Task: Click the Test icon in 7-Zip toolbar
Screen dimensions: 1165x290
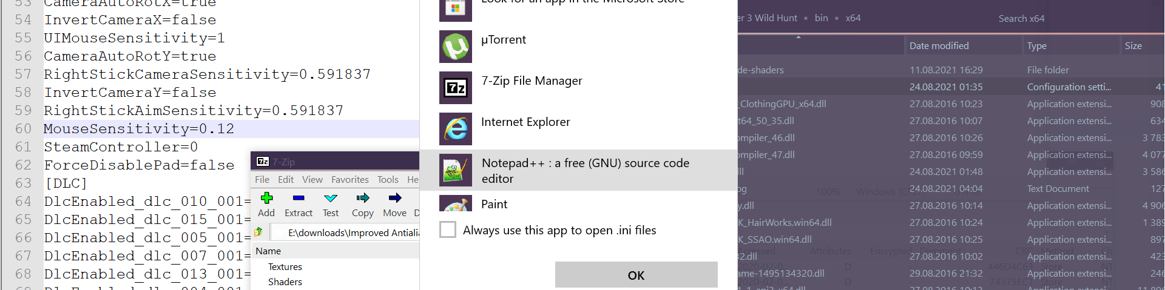Action: click(x=331, y=198)
